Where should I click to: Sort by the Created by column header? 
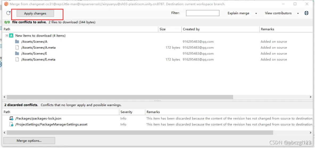221,29
